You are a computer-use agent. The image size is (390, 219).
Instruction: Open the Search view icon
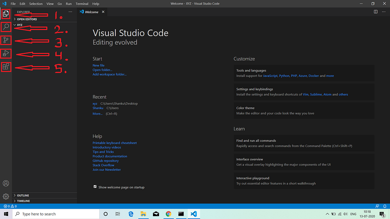6,27
